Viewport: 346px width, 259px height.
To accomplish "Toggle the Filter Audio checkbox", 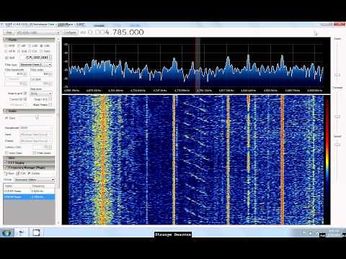I will click(x=34, y=153).
